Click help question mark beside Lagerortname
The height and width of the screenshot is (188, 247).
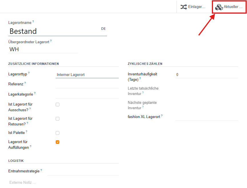pos(33,22)
